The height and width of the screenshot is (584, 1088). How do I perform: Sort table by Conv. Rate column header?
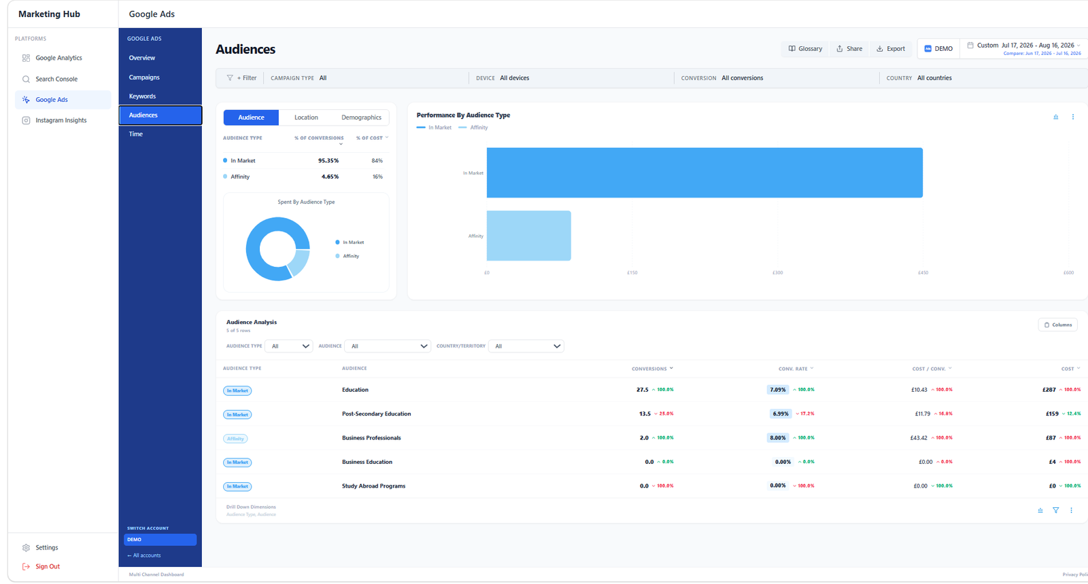(796, 369)
